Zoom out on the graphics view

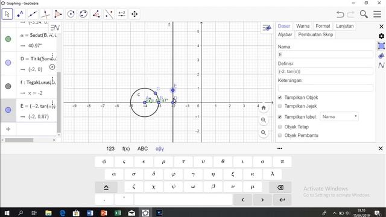(x=264, y=133)
